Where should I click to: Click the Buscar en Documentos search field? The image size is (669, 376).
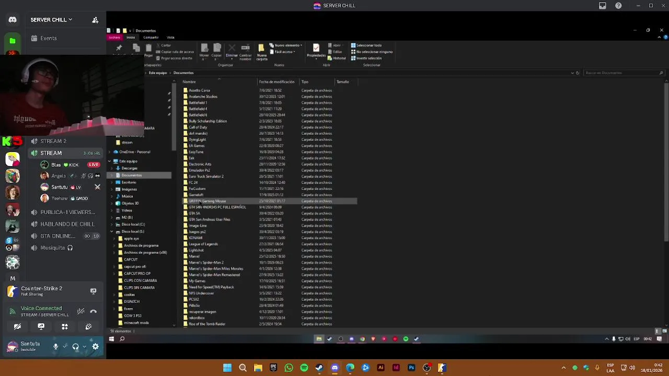point(624,73)
